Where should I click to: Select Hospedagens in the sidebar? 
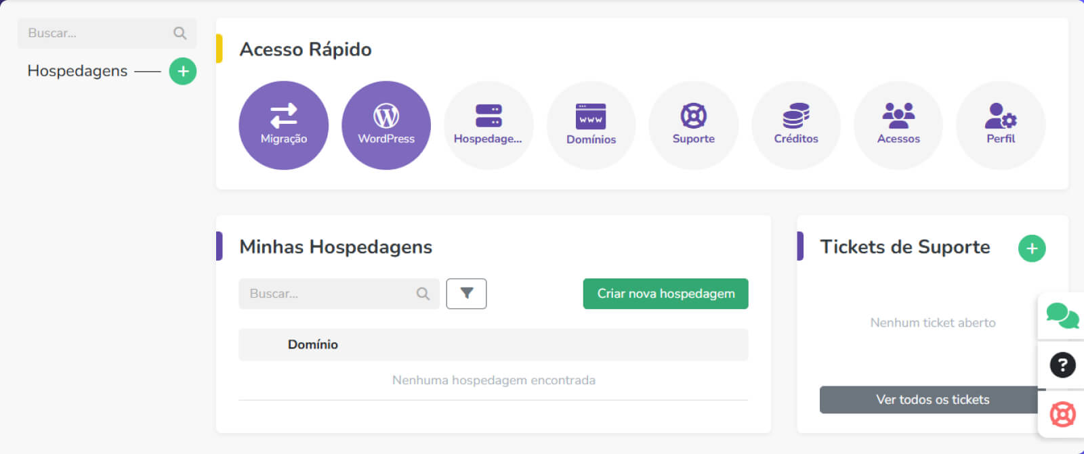click(x=77, y=71)
